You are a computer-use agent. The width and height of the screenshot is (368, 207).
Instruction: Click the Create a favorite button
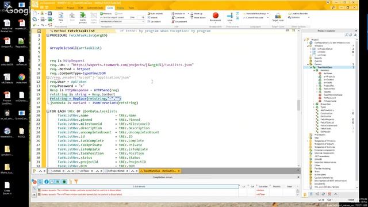coord(298,14)
